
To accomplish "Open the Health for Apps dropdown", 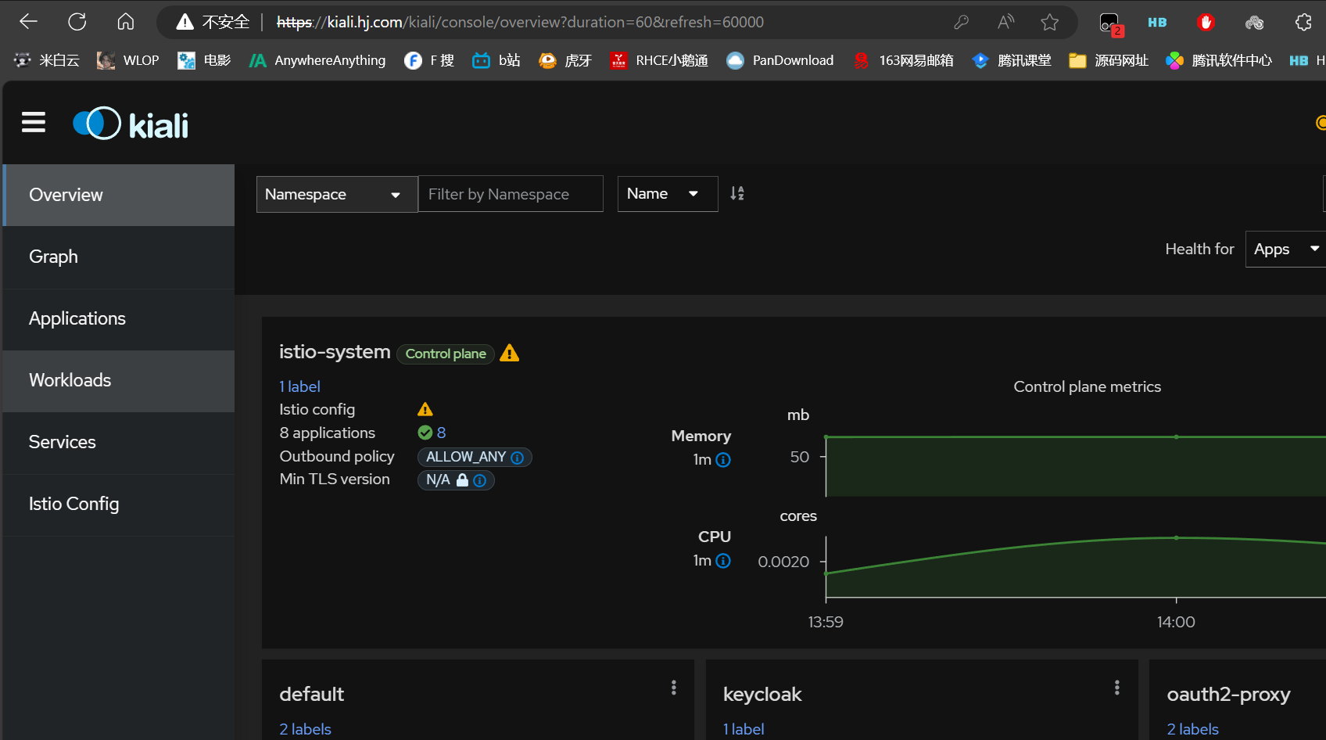I will (1285, 250).
